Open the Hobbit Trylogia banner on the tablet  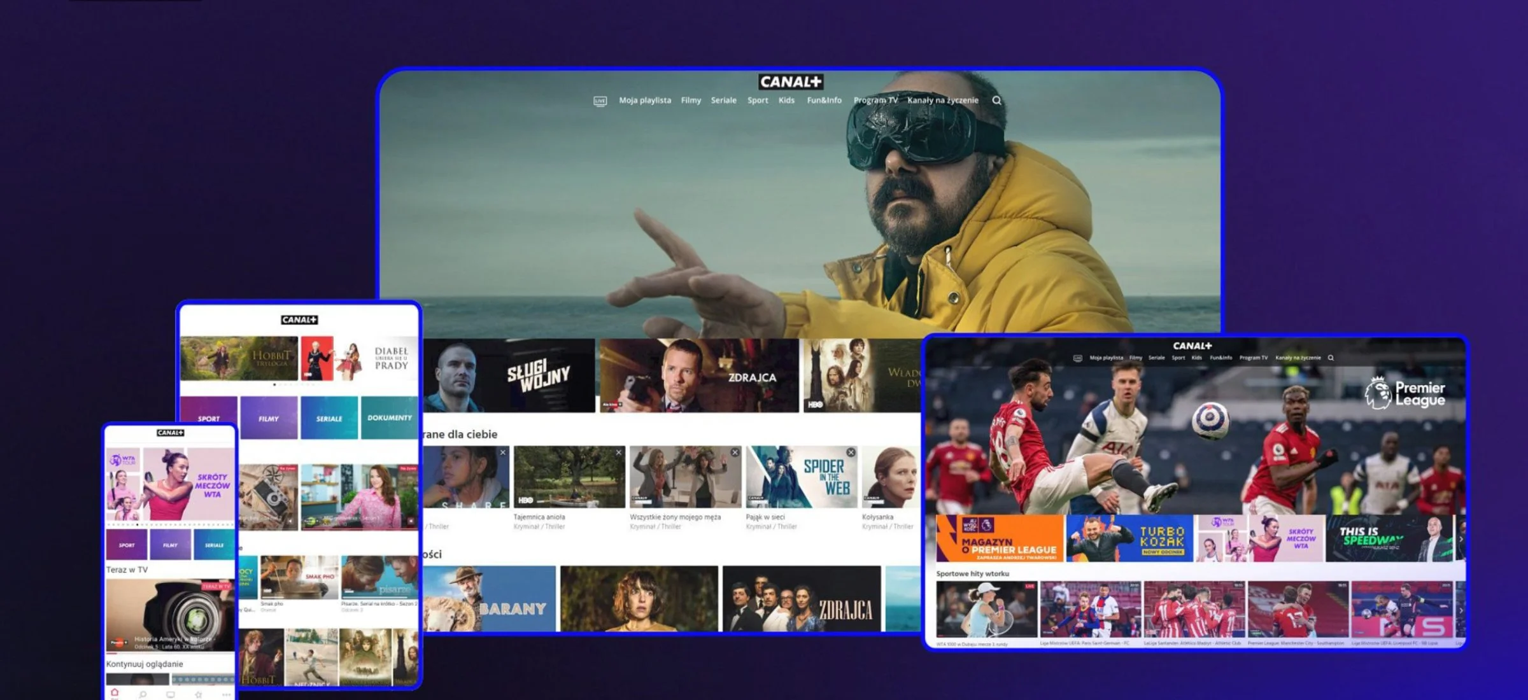pyautogui.click(x=239, y=358)
